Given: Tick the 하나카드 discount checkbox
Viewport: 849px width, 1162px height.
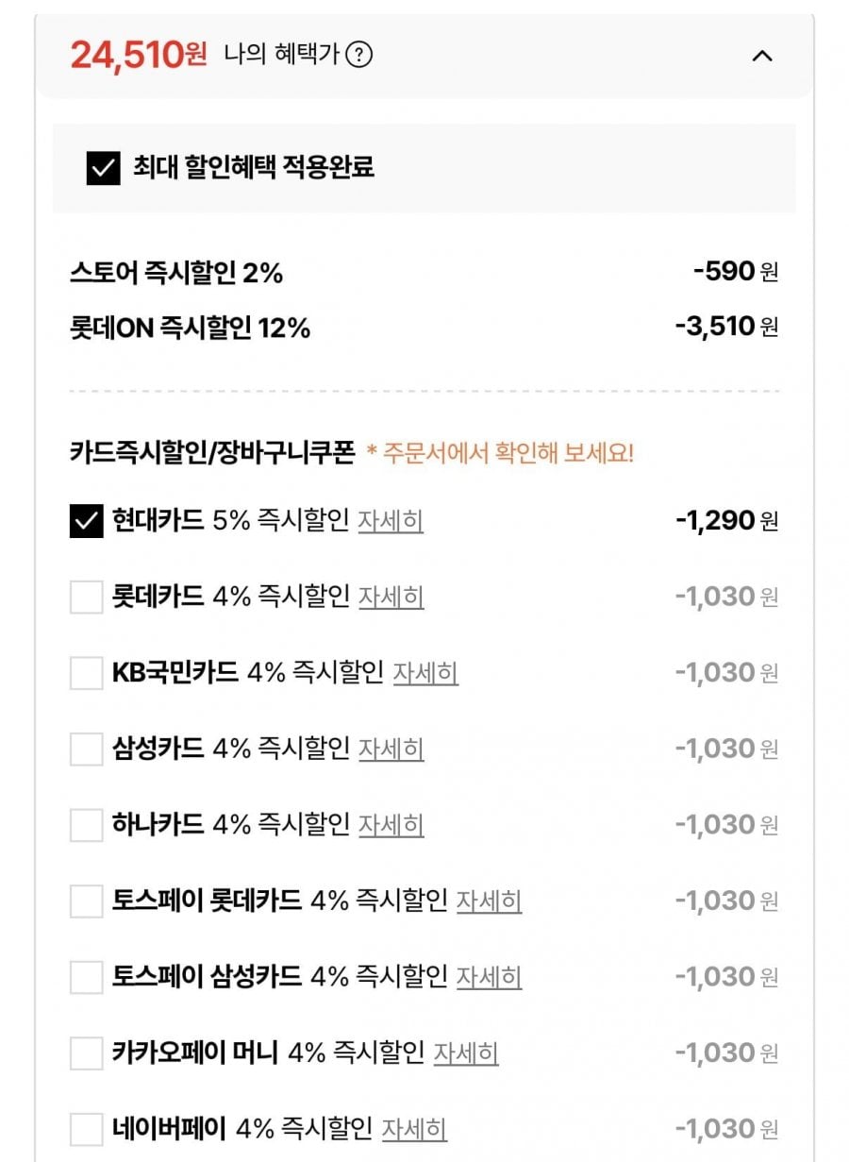Looking at the screenshot, I should (86, 825).
